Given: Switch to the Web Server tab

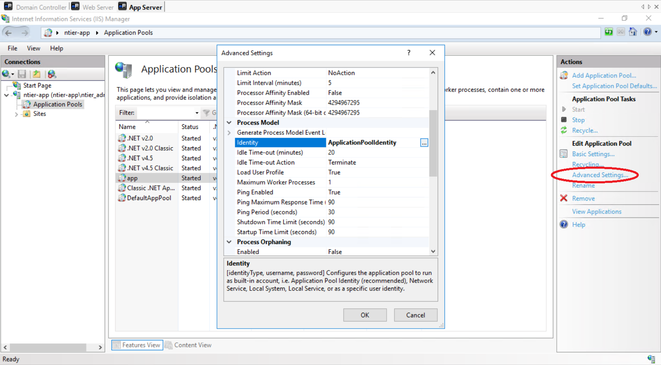Looking at the screenshot, I should pos(93,7).
